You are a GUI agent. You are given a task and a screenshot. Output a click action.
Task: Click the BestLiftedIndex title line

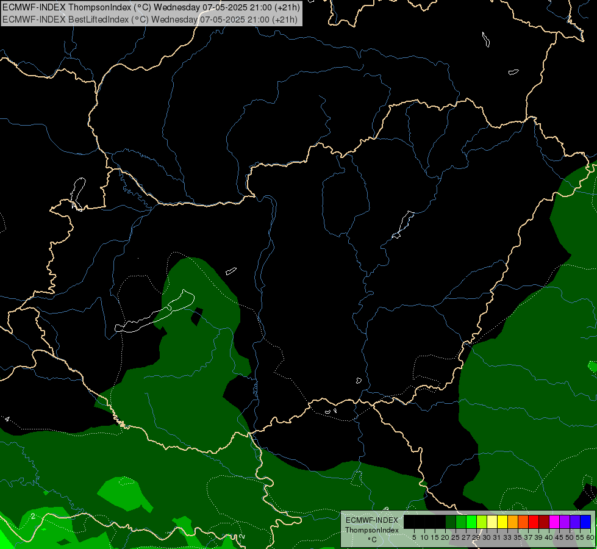tap(150, 20)
